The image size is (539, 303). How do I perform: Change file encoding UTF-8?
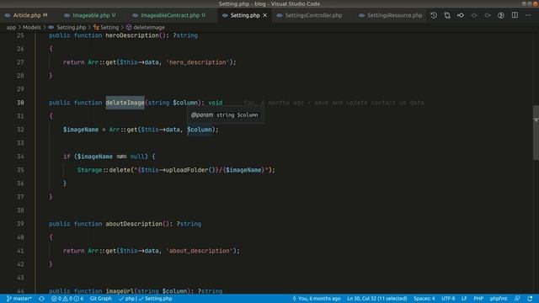tap(448, 299)
